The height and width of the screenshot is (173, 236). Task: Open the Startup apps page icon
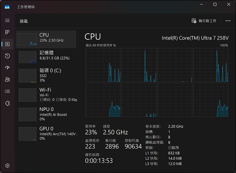click(x=7, y=67)
